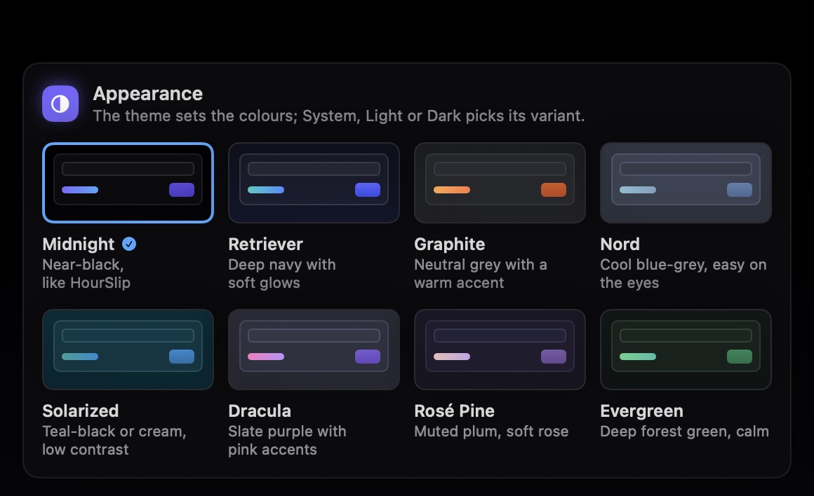Apply the Nord theme preview card
Image resolution: width=814 pixels, height=496 pixels.
(686, 183)
